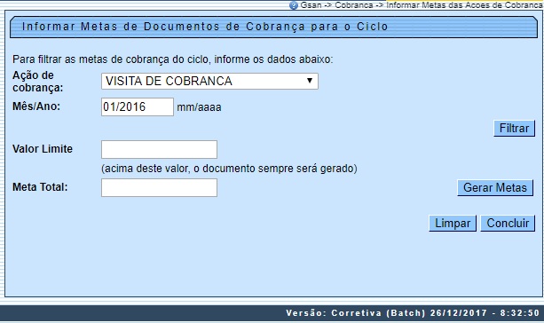Click the Limpar button
This screenshot has height=323, width=544.
pyautogui.click(x=453, y=223)
